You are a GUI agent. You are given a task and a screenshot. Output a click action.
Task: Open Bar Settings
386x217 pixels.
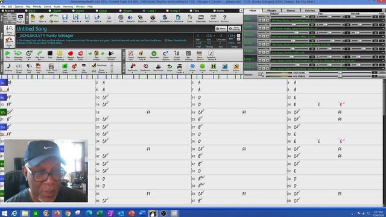click(x=188, y=55)
